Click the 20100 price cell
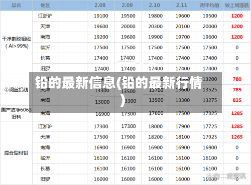 pos(183,27)
